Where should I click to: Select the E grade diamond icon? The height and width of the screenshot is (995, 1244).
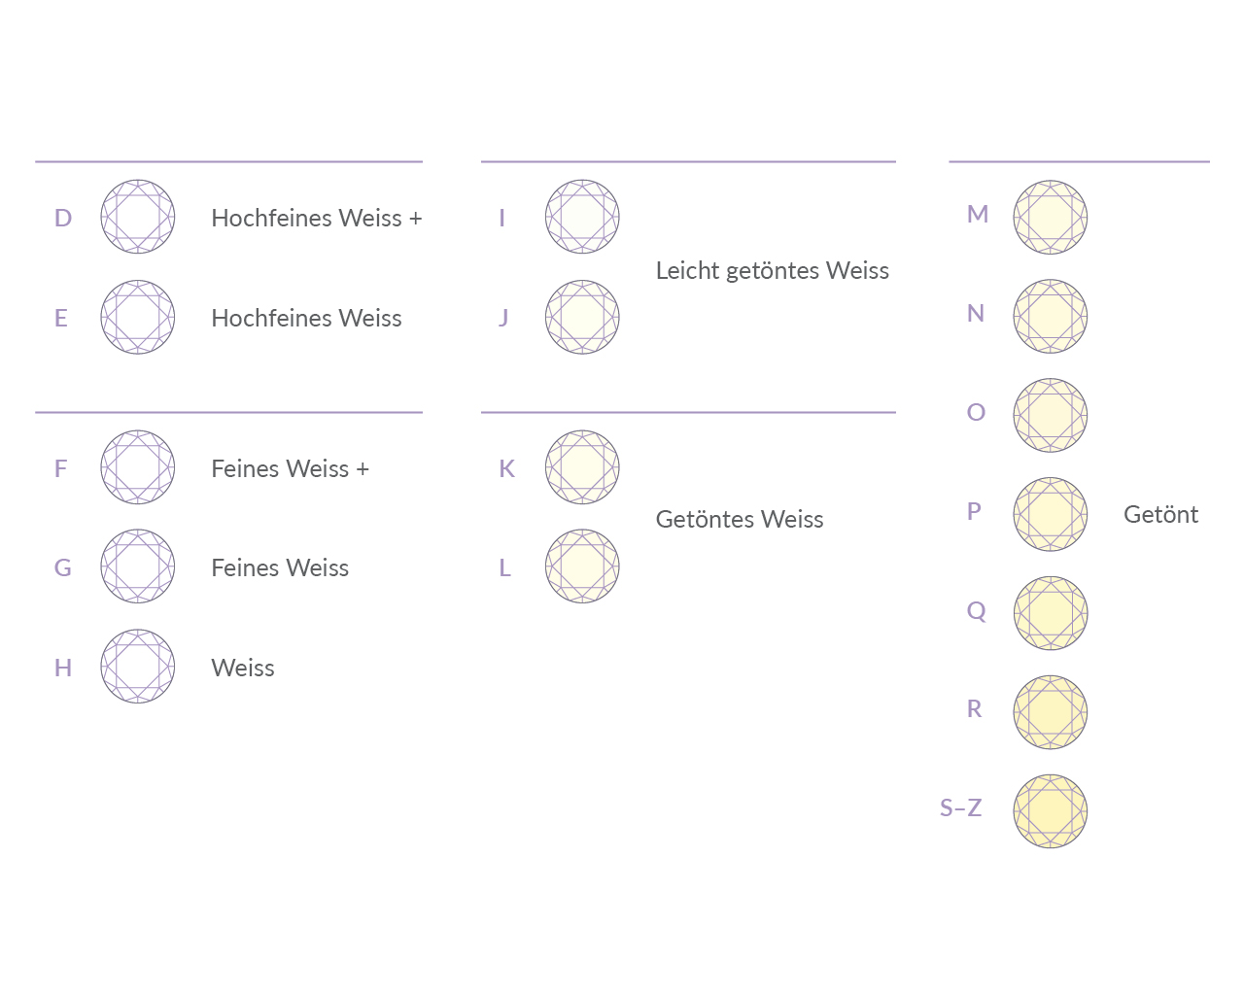138,317
